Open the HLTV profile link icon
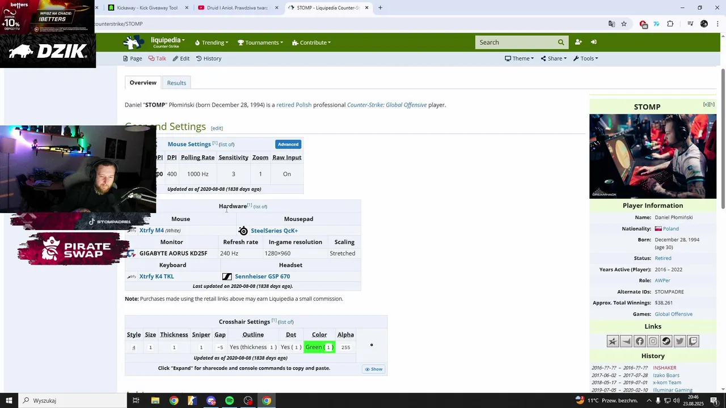726x408 pixels. coord(613,341)
